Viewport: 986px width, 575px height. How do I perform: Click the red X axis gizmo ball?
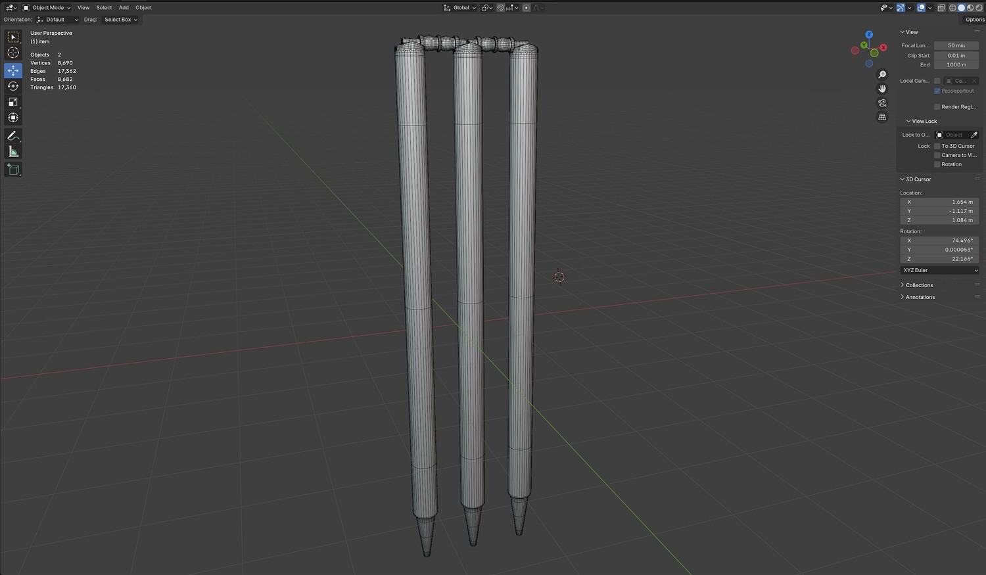coord(883,47)
